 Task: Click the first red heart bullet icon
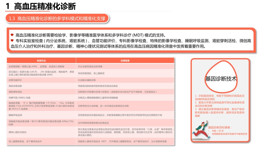(12, 35)
